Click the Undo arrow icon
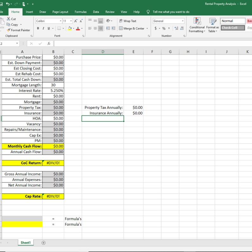 [8, 4]
